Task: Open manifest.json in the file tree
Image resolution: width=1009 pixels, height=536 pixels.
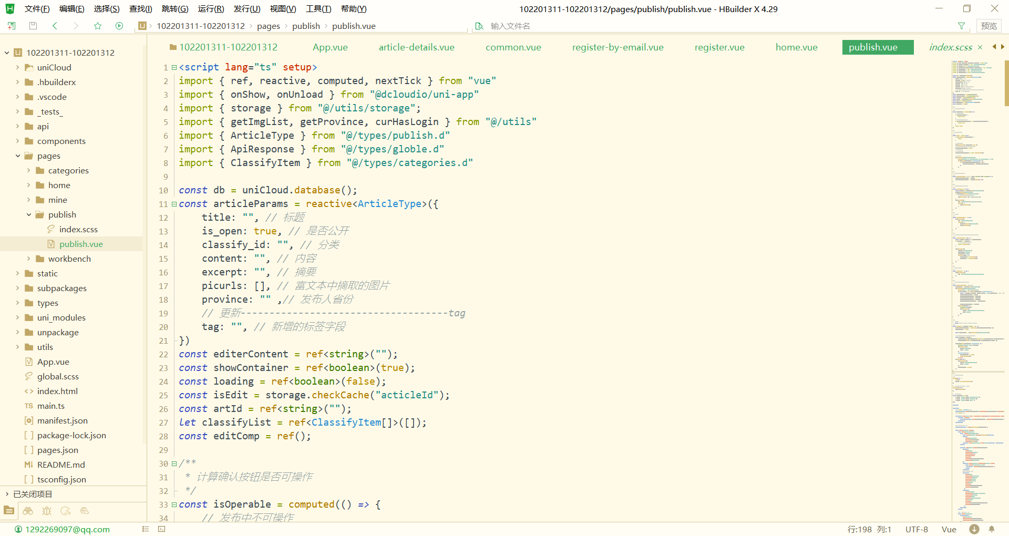Action: [63, 420]
